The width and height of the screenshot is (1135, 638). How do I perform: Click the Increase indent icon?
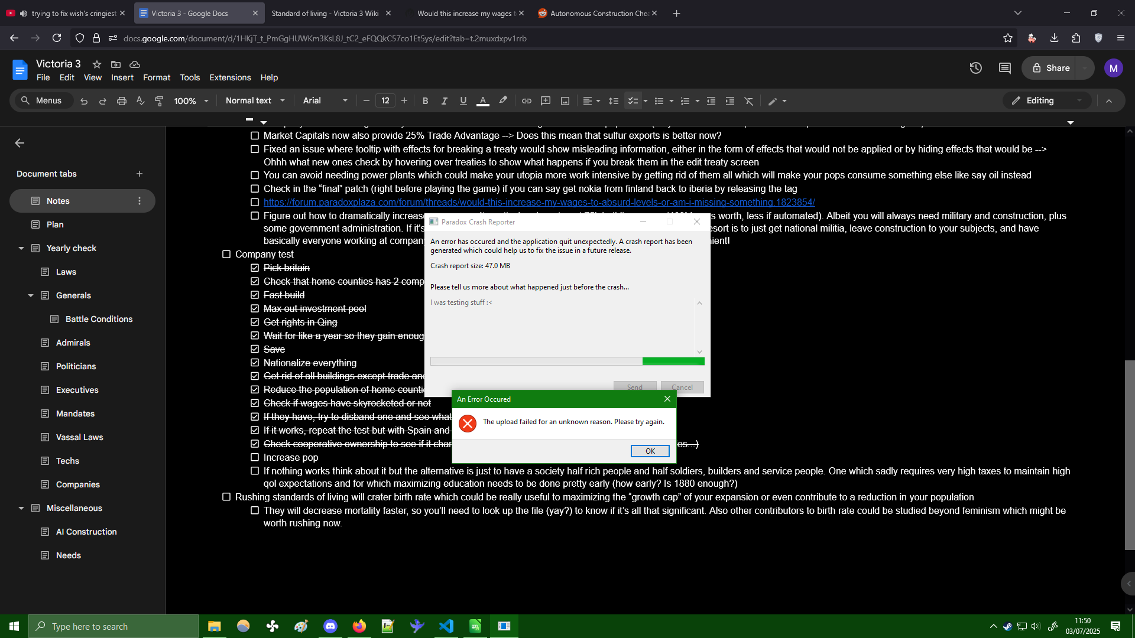coord(730,101)
